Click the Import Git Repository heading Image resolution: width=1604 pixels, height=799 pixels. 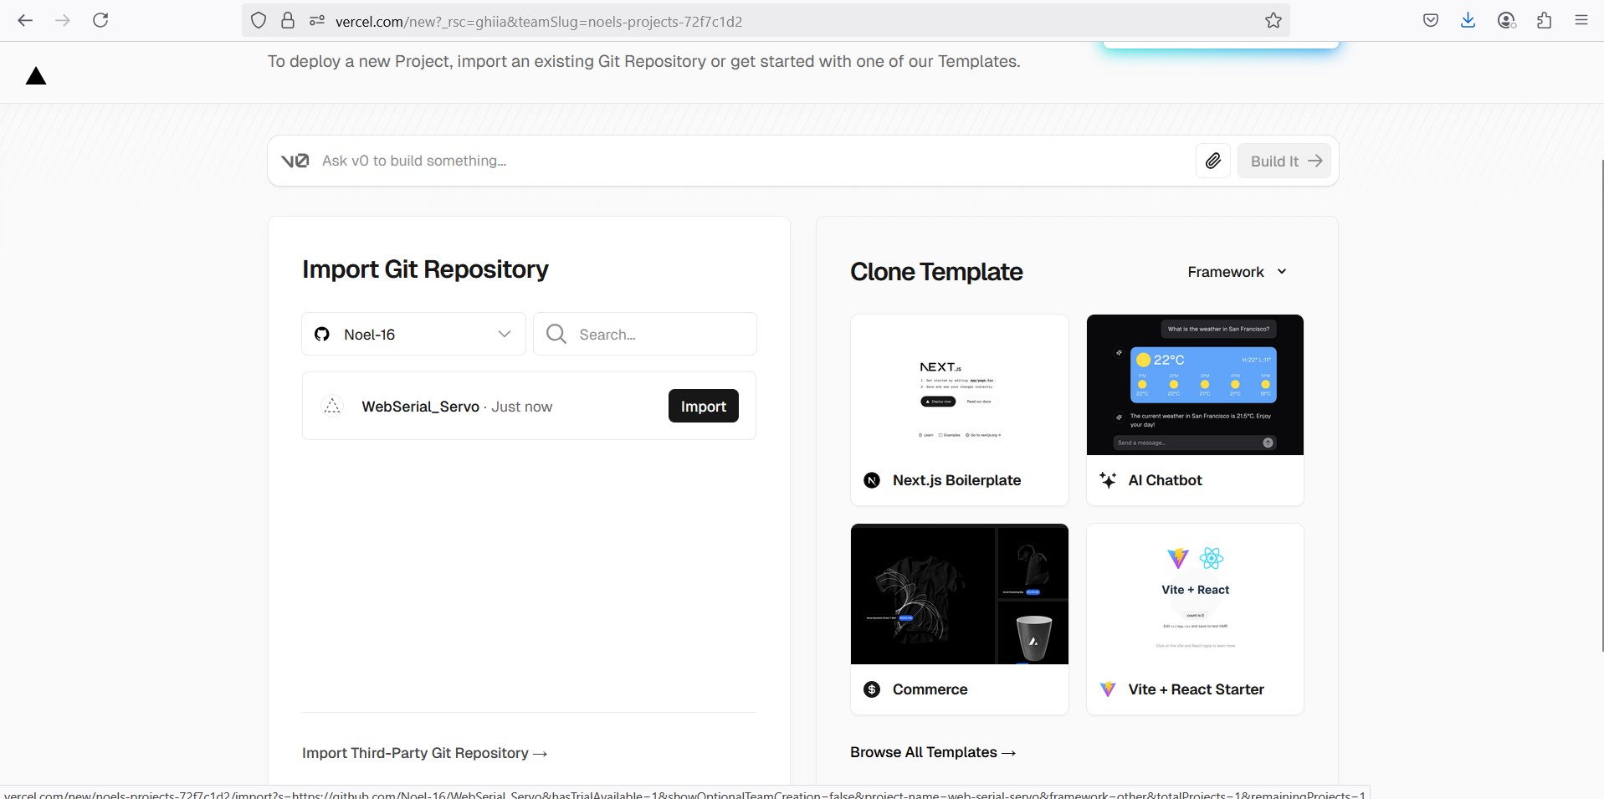(x=425, y=269)
